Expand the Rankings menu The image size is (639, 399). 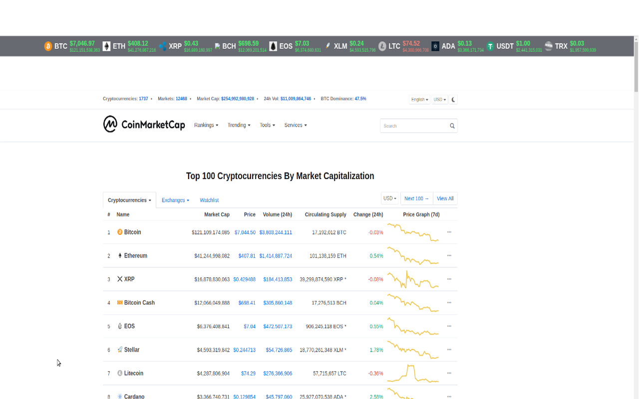(x=206, y=125)
